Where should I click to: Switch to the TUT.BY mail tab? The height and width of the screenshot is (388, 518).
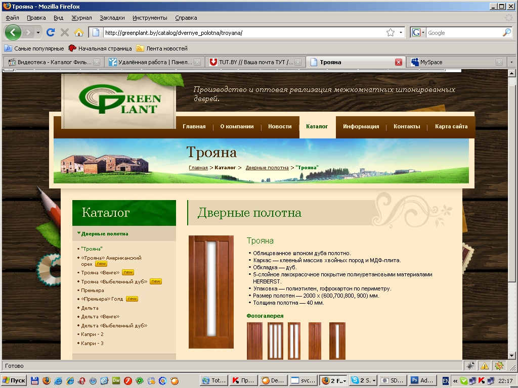(x=255, y=62)
